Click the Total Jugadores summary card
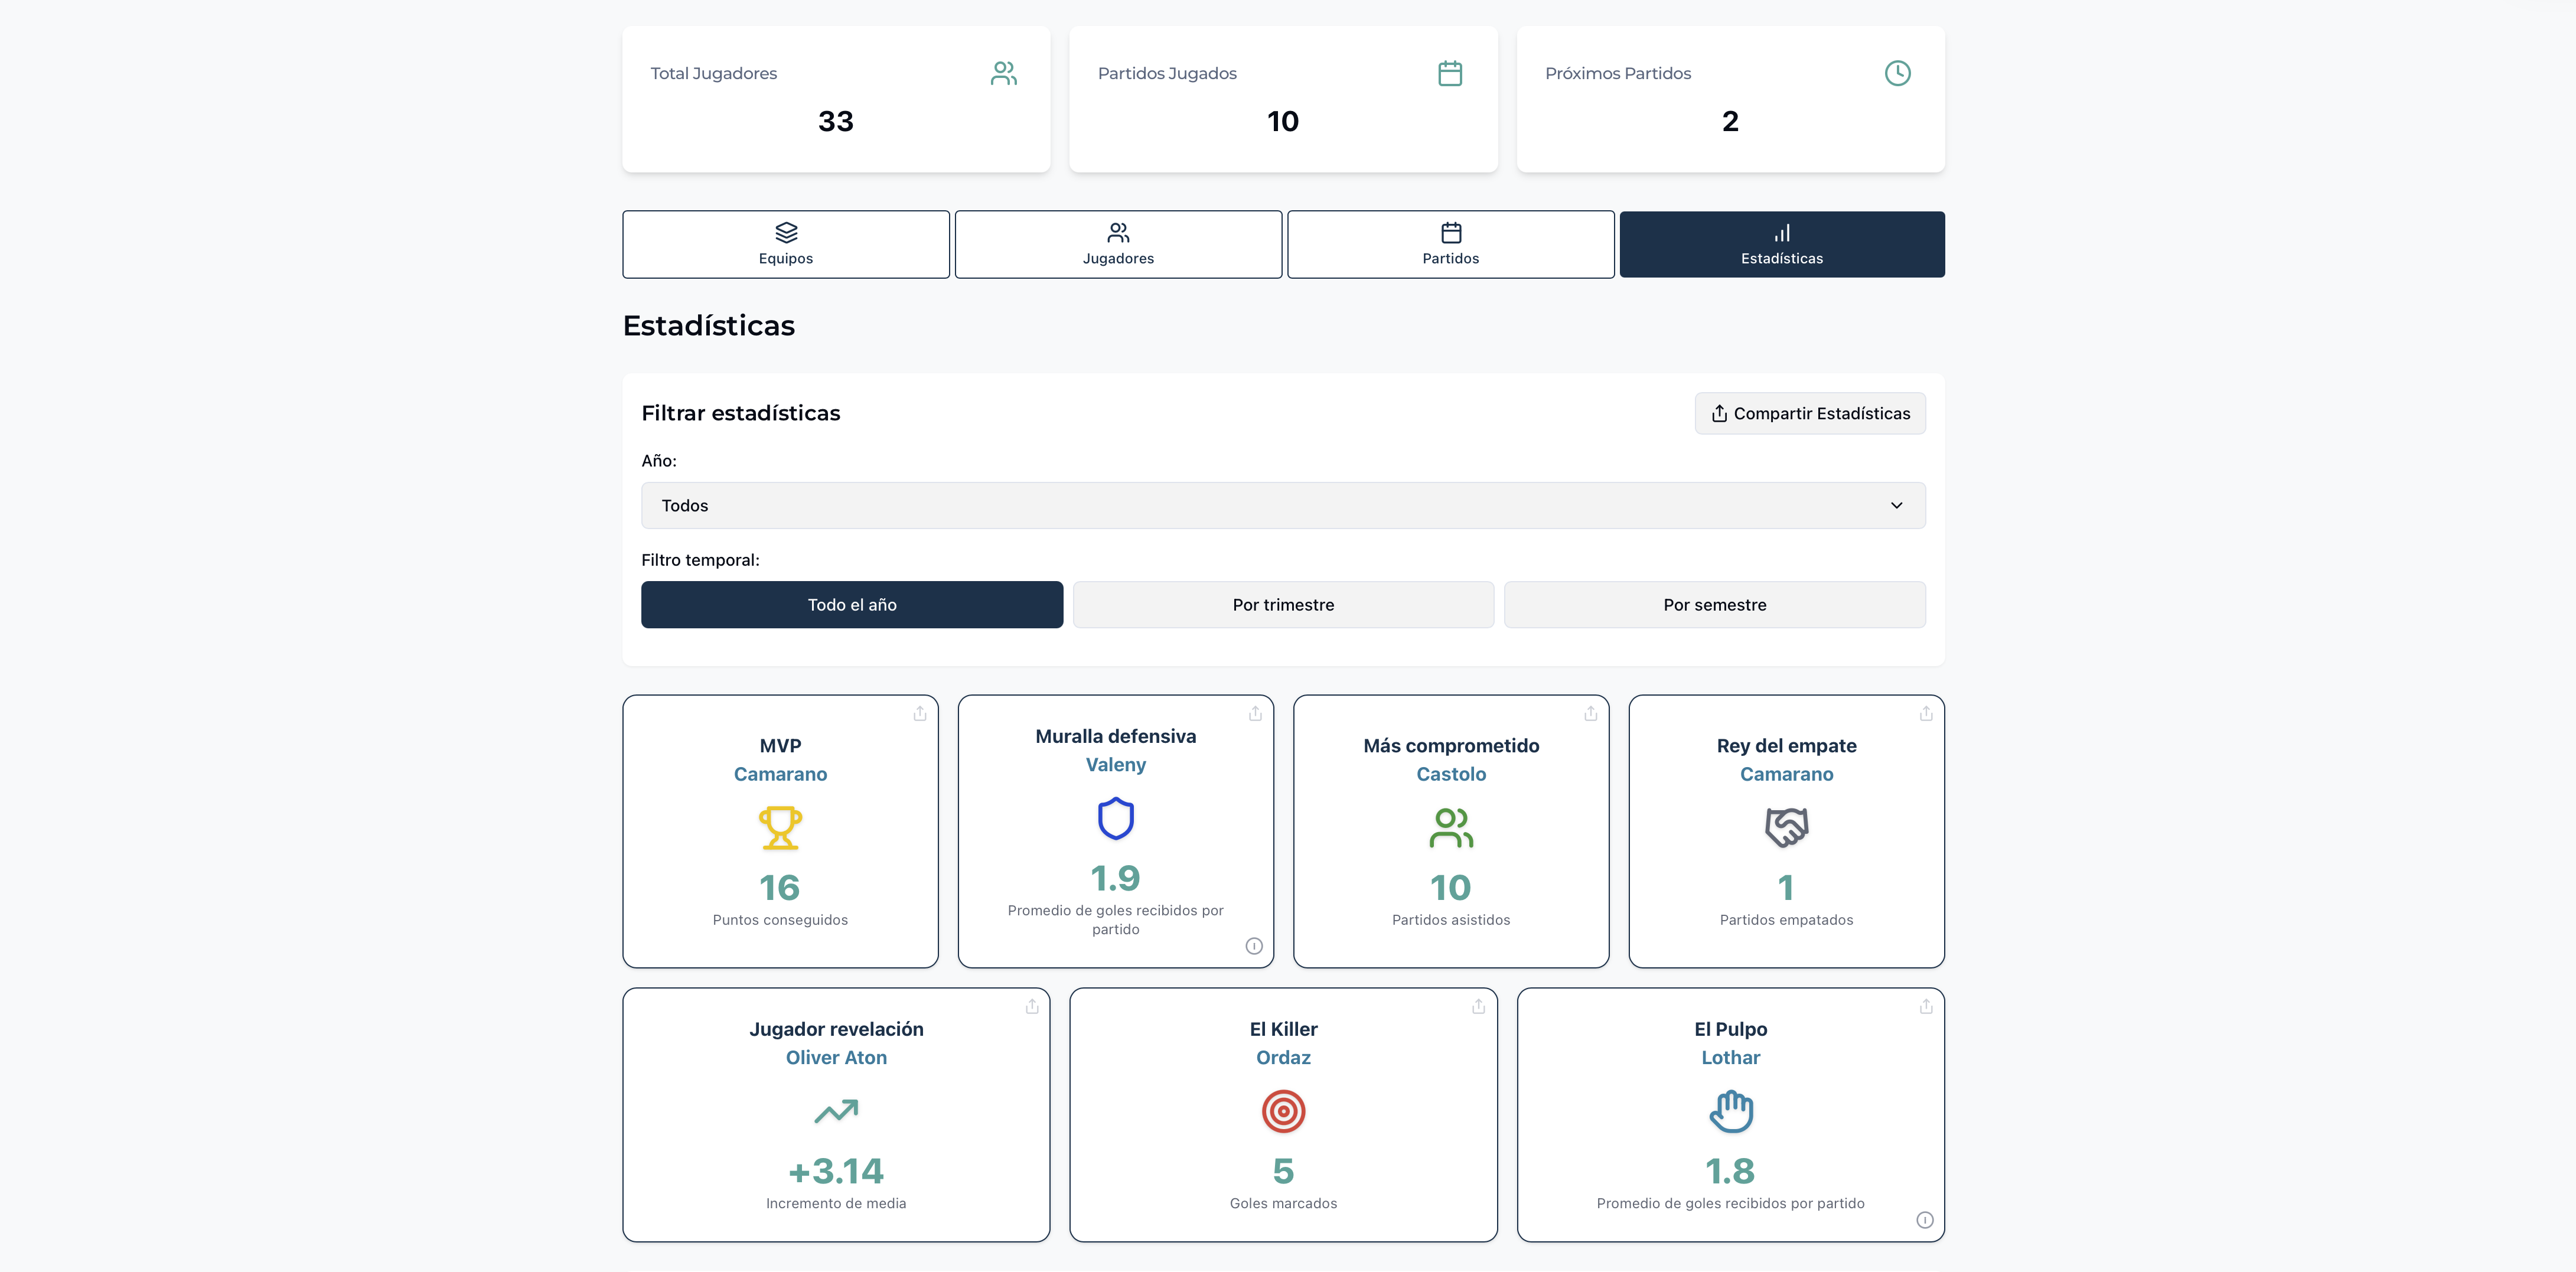Image resolution: width=2576 pixels, height=1272 pixels. pyautogui.click(x=836, y=100)
